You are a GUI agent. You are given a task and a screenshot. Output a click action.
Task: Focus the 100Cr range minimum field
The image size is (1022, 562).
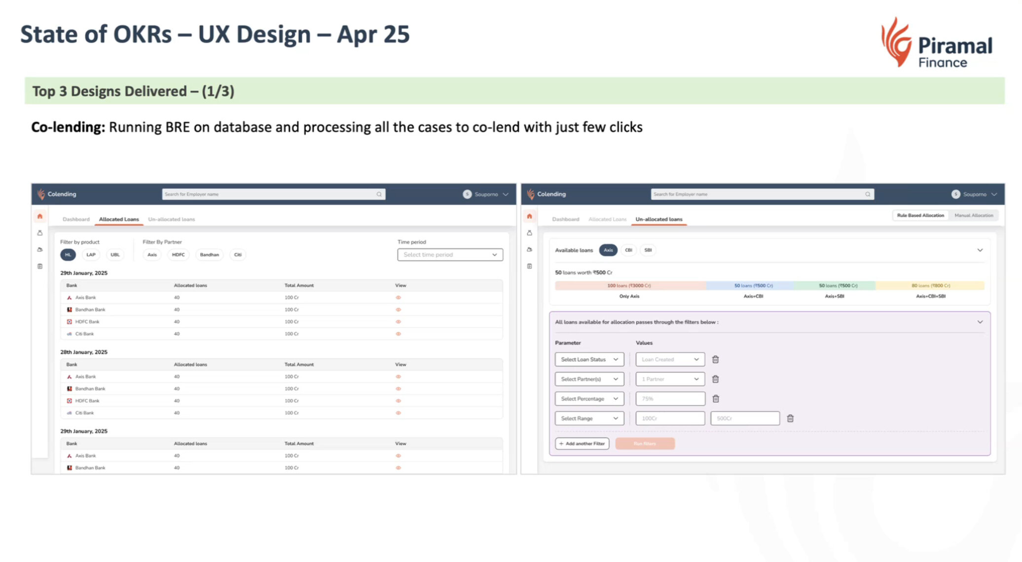click(670, 419)
